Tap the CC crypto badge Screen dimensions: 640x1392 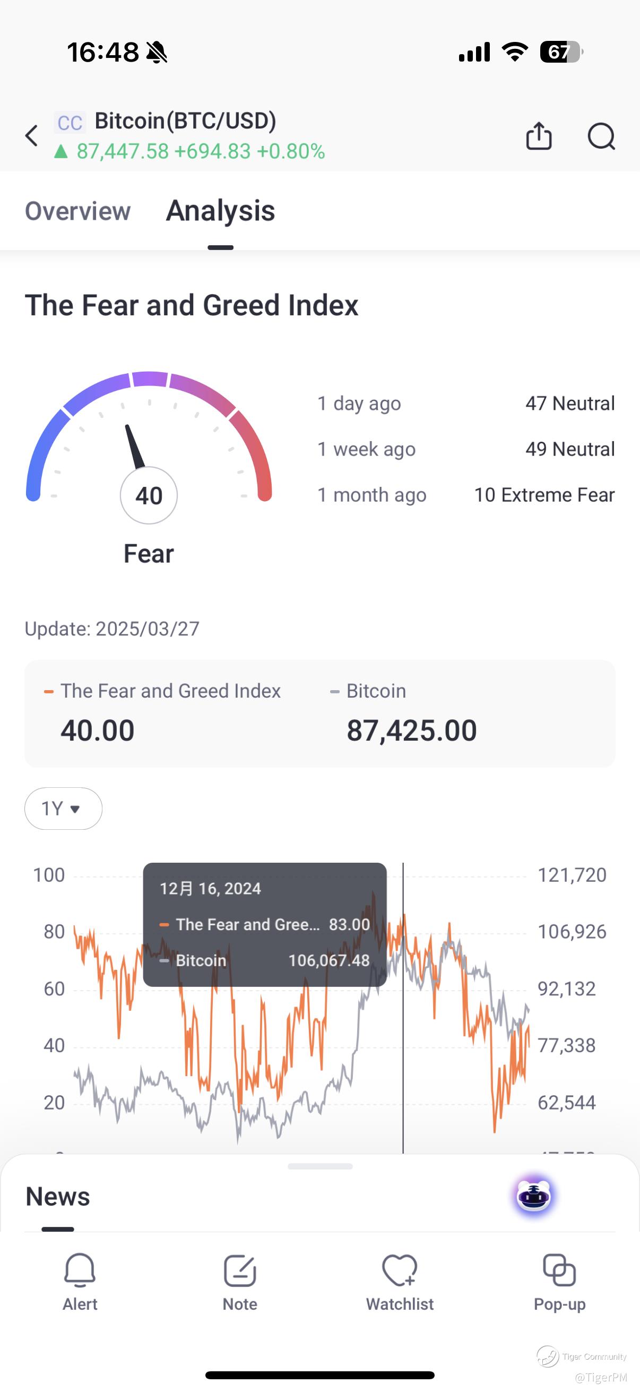70,123
